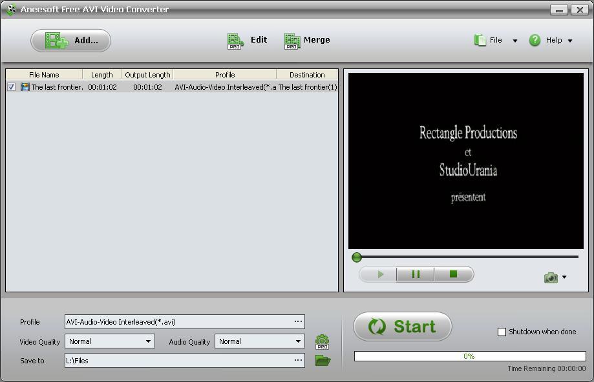The image size is (594, 382).
Task: Open the Video Quality dropdown
Action: 149,341
